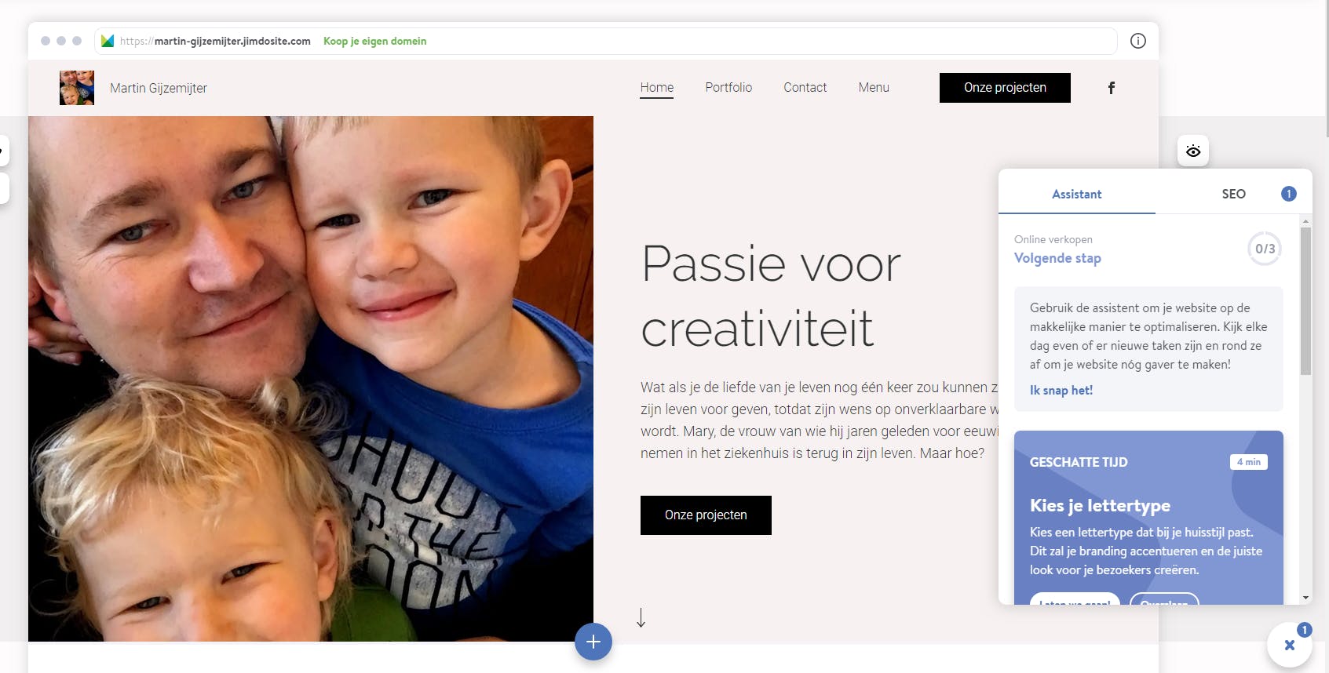Screen dimensions: 1329x673
Task: Open the SEO notification badge
Action: (x=1288, y=194)
